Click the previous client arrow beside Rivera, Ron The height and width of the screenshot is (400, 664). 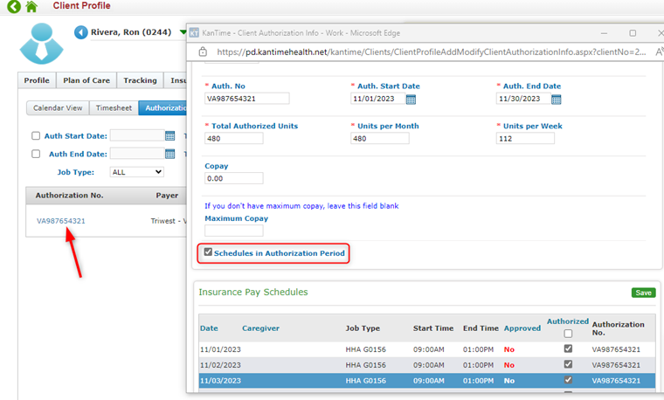[x=81, y=32]
